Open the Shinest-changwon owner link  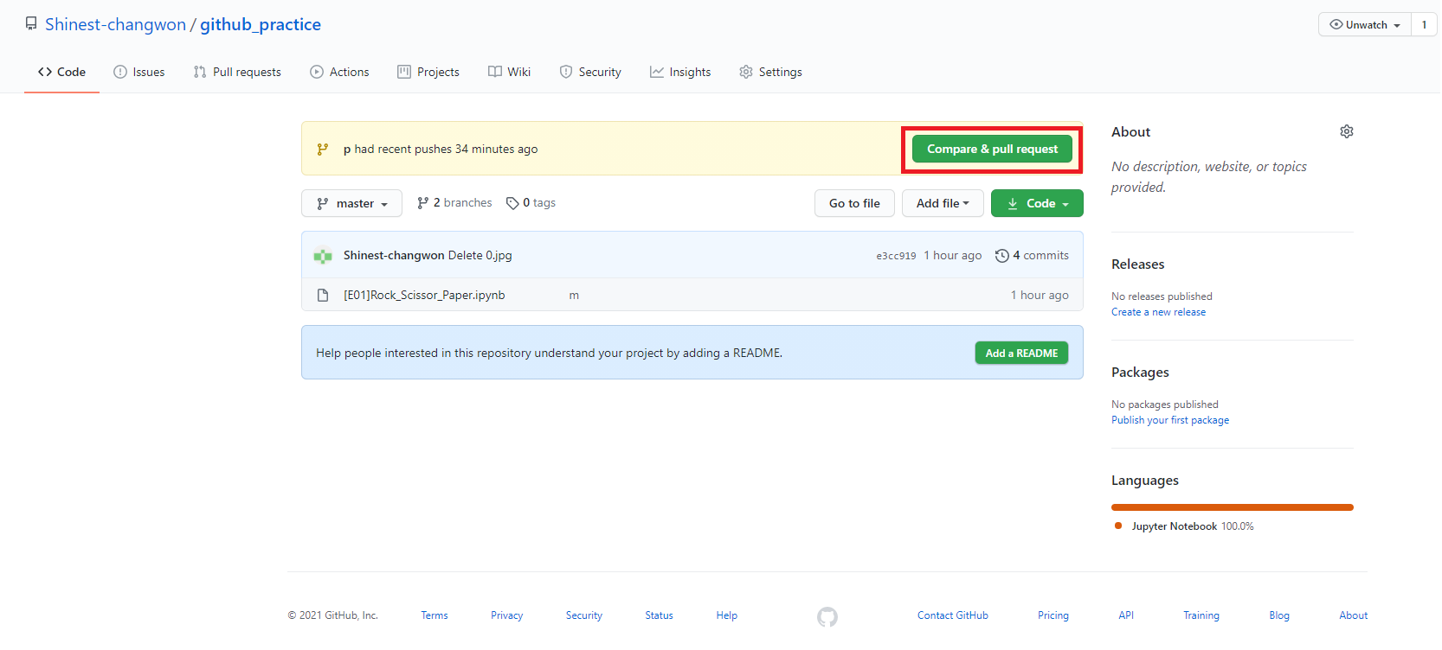tap(115, 24)
